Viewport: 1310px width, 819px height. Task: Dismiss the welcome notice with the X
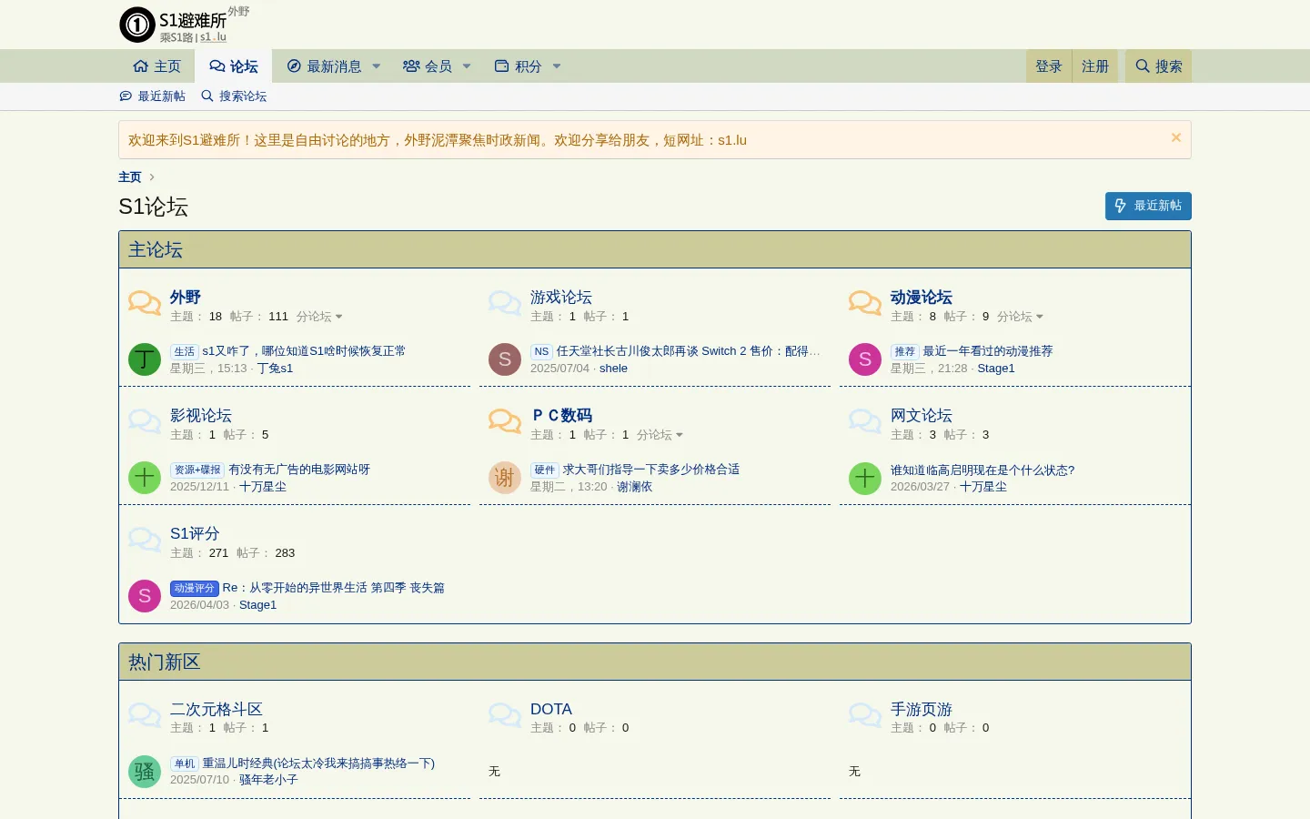pos(1176,137)
